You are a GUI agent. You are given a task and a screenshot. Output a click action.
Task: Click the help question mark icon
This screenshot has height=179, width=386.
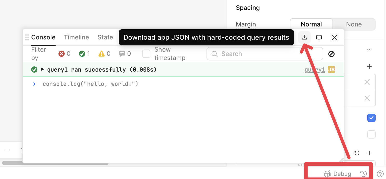click(380, 174)
